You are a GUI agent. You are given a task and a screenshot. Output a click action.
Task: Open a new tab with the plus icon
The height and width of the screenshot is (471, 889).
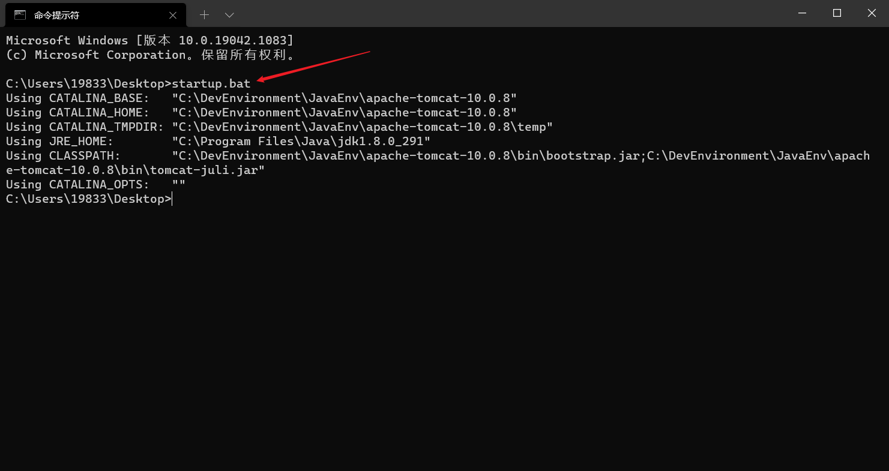(x=204, y=14)
